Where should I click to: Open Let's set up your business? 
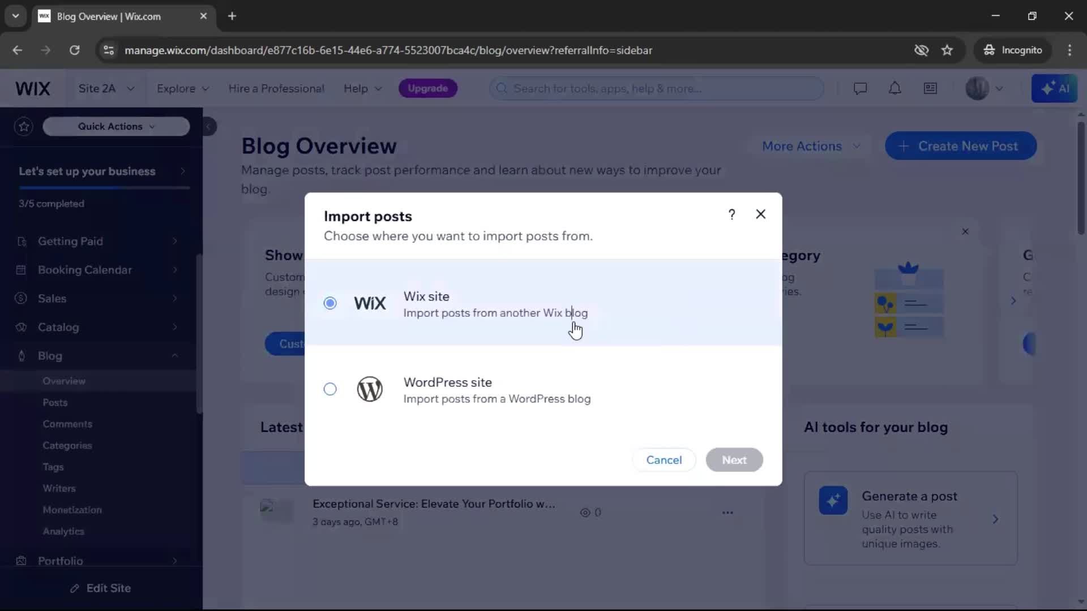(x=102, y=171)
